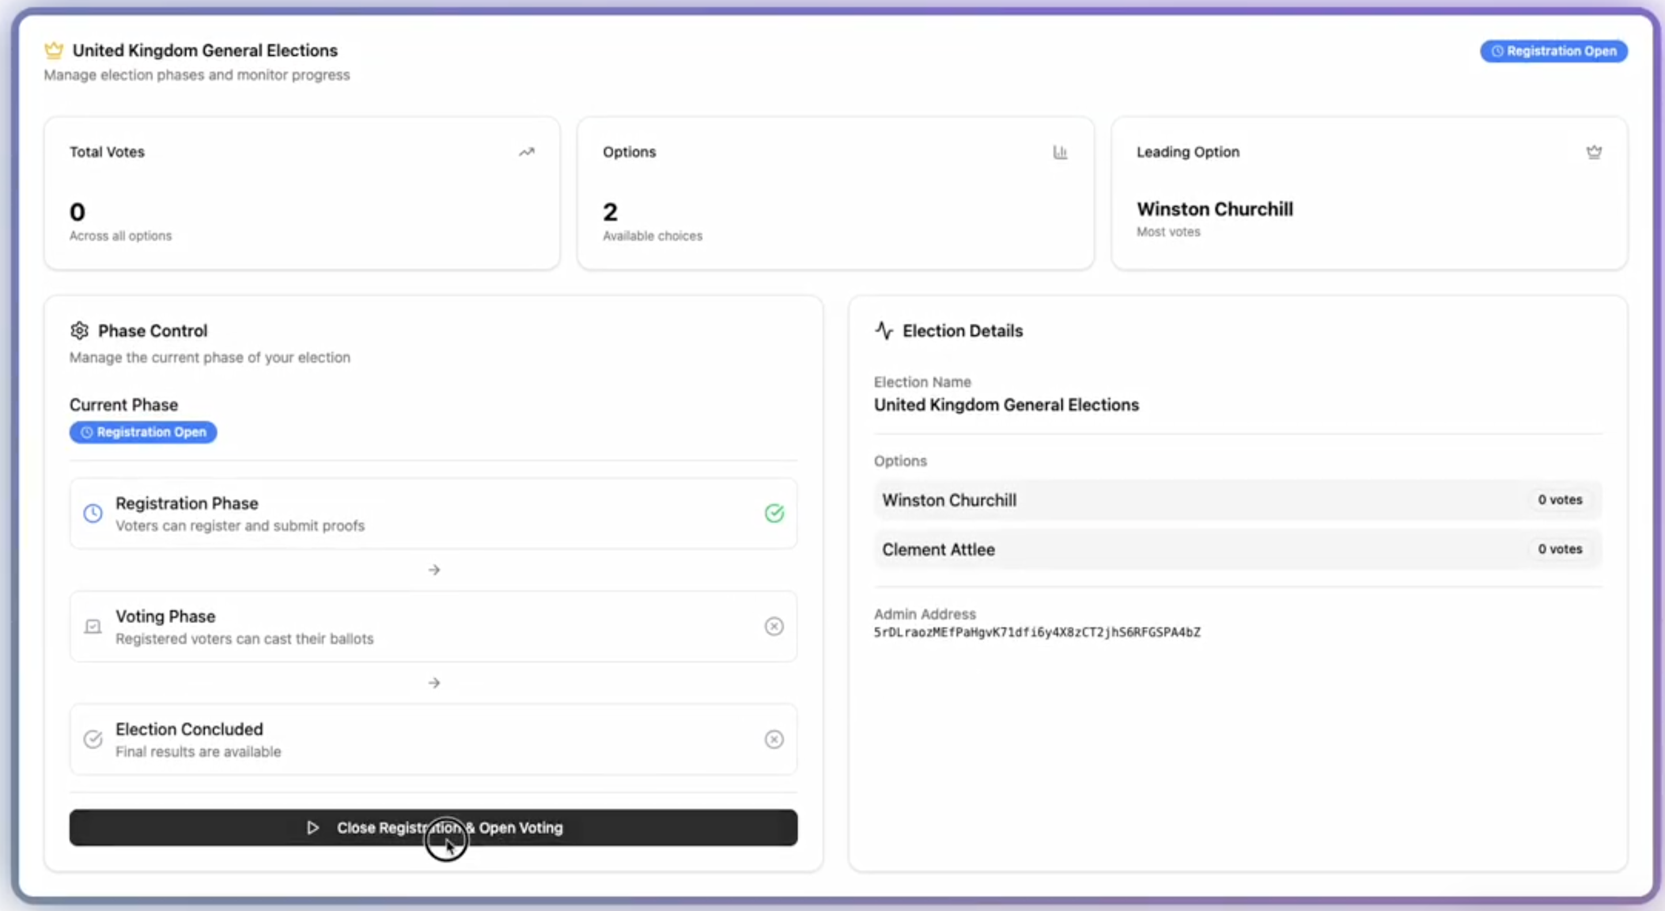The height and width of the screenshot is (911, 1665).
Task: Click the top-right Registration Open badge
Action: pos(1553,51)
